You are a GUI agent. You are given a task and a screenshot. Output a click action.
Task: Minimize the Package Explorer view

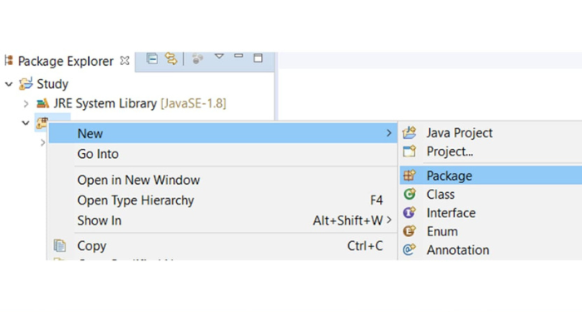(239, 56)
